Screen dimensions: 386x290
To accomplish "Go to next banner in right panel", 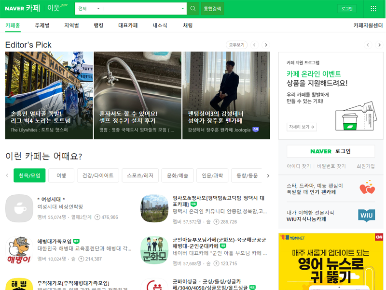I will 379,45.
